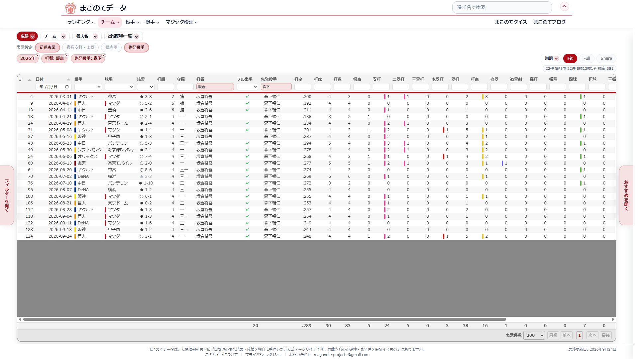This screenshot has height=359, width=638.
Task: Click the paw logo icon
Action: pos(70,8)
